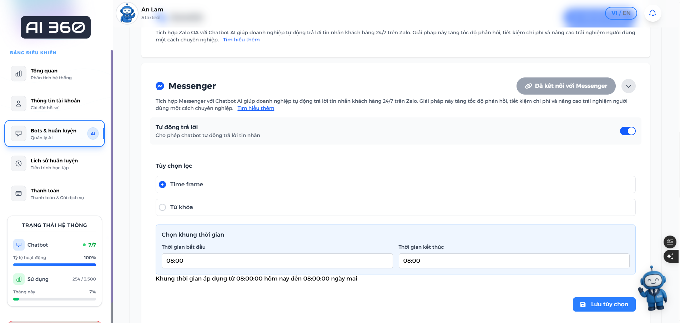The image size is (680, 323).
Task: Open the Lịch sử huấn luyện clock icon
Action: (18, 163)
